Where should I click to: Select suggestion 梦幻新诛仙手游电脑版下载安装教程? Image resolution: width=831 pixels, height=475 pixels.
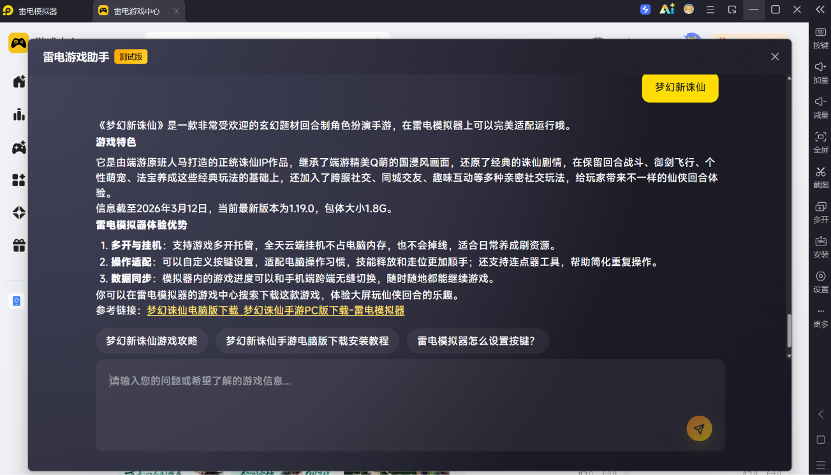pyautogui.click(x=307, y=341)
